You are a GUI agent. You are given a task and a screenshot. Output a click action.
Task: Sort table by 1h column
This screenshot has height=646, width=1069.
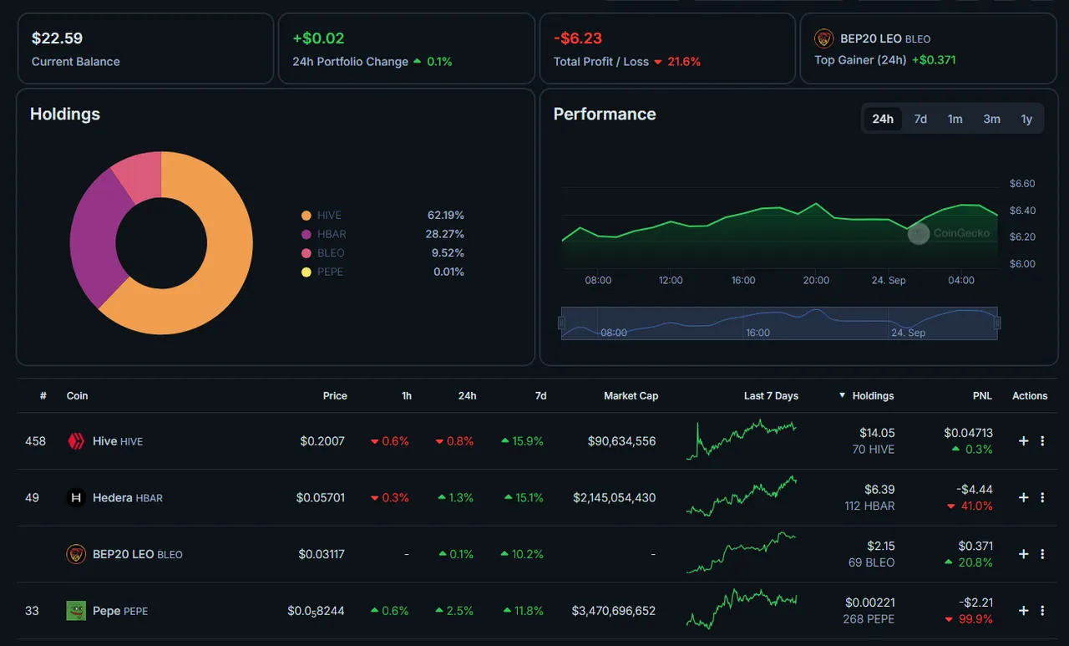tap(406, 396)
